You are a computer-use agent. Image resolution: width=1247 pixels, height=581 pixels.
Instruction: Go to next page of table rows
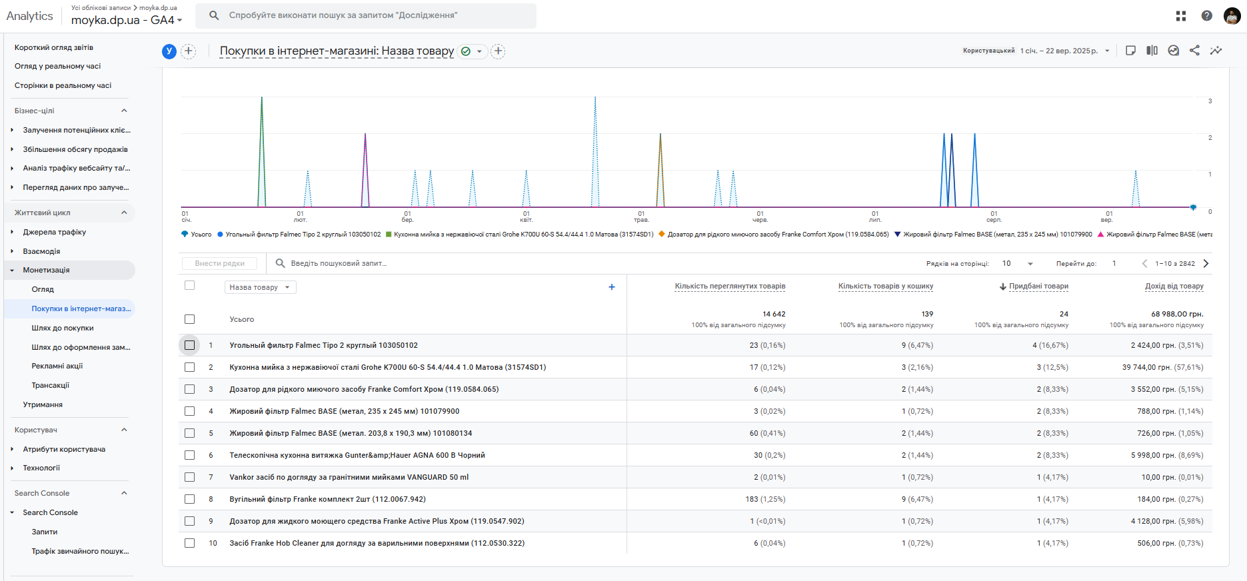[1206, 263]
